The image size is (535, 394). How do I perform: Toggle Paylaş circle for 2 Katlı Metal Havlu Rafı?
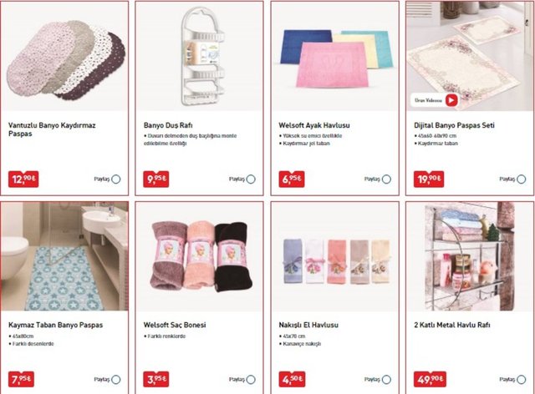[x=522, y=379]
